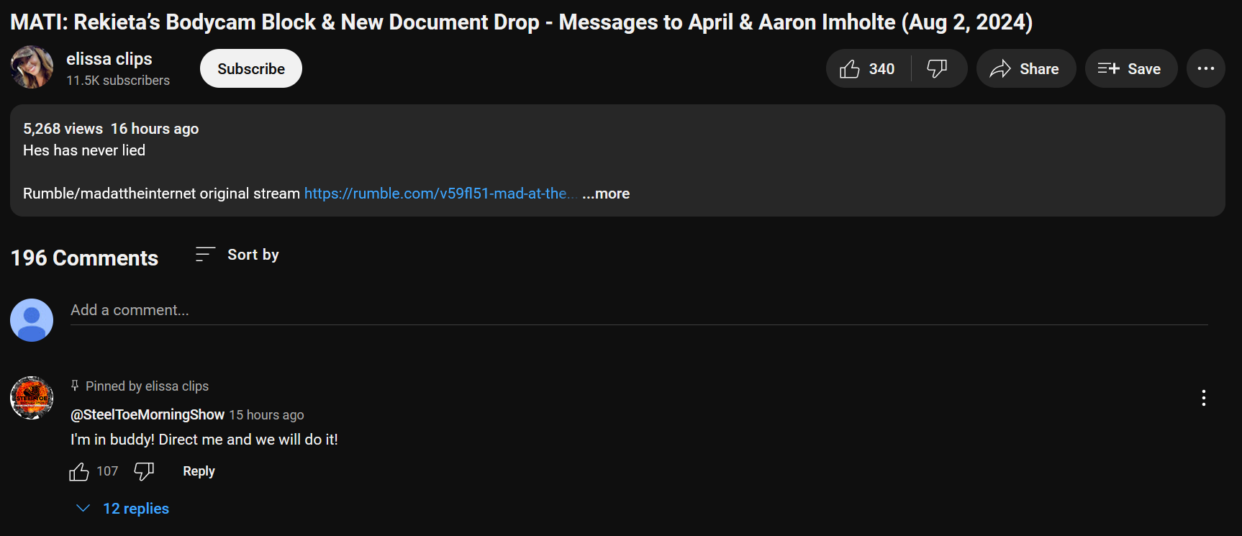The width and height of the screenshot is (1242, 536).
Task: Open SteelToeMorningShow's profile picture
Action: point(32,398)
